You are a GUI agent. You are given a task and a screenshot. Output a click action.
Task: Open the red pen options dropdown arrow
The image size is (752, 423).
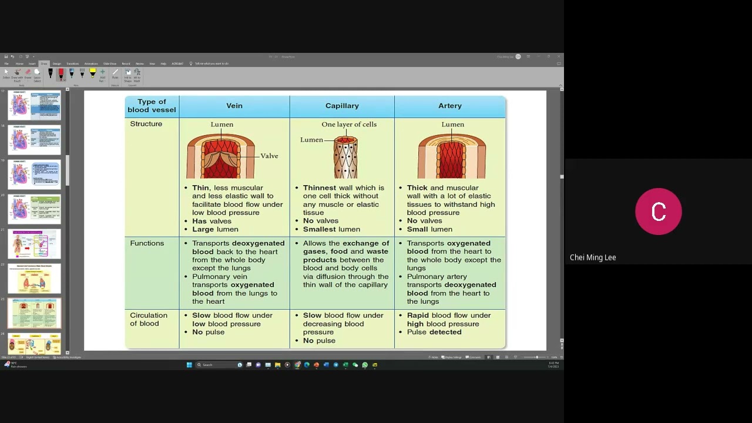point(65,80)
